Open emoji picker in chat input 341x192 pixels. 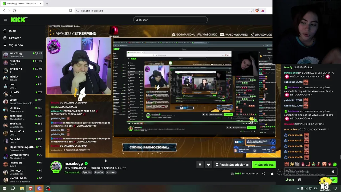333,171
